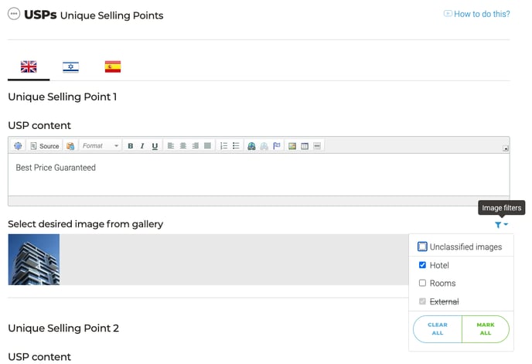This screenshot has height=364, width=532.
Task: Check the Unclassified images checkbox
Action: 422,247
